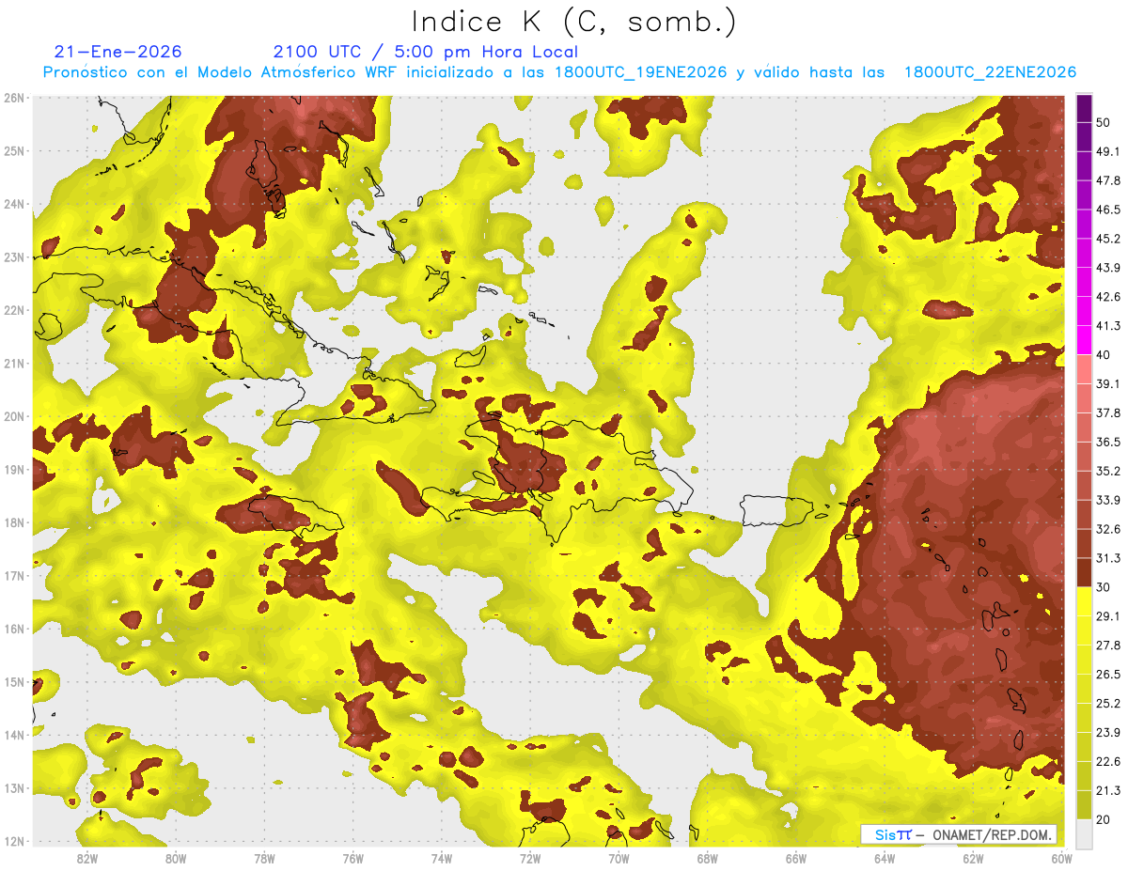Click the colorbar value "26.5"
Viewport: 1128px width, 871px height.
[x=1108, y=675]
